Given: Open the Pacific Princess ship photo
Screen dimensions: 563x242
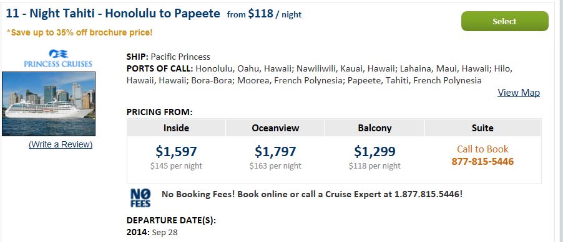Looking at the screenshot, I should click(49, 104).
